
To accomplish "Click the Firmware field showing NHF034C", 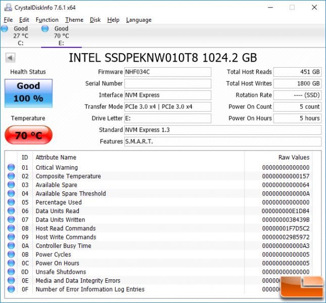I will tap(168, 72).
